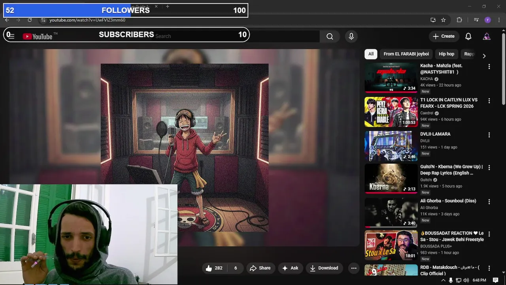Open YouTube notifications bell

coord(468,36)
